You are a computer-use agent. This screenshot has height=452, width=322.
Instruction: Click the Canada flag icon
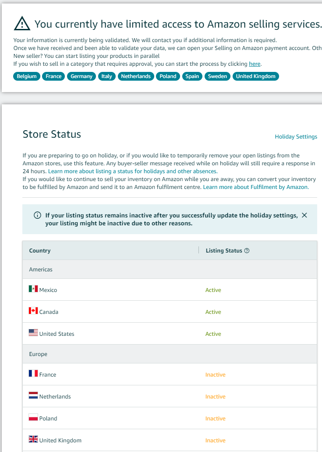pyautogui.click(x=33, y=310)
